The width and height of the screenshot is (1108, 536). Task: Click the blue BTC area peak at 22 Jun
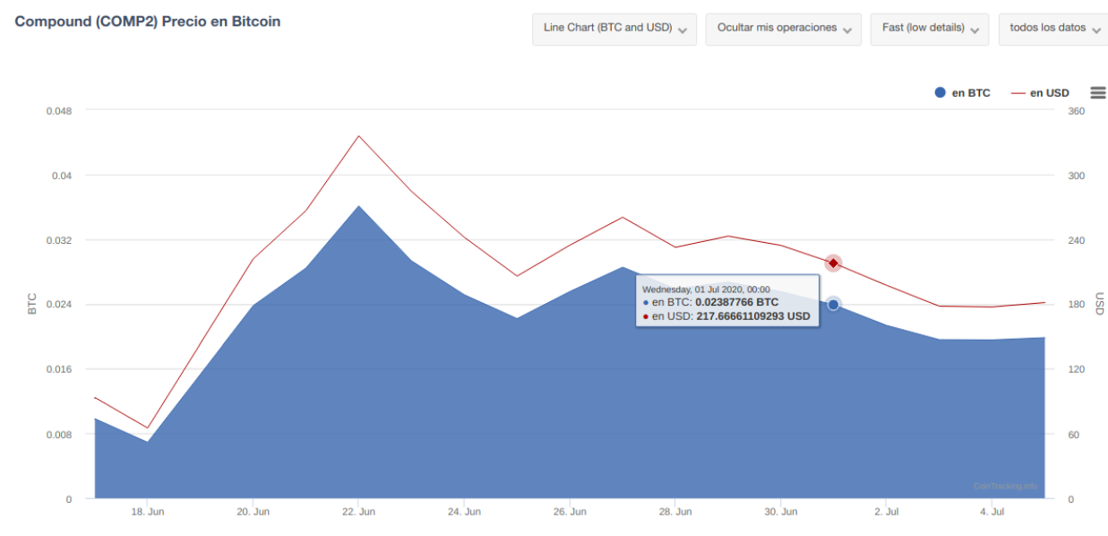click(358, 207)
